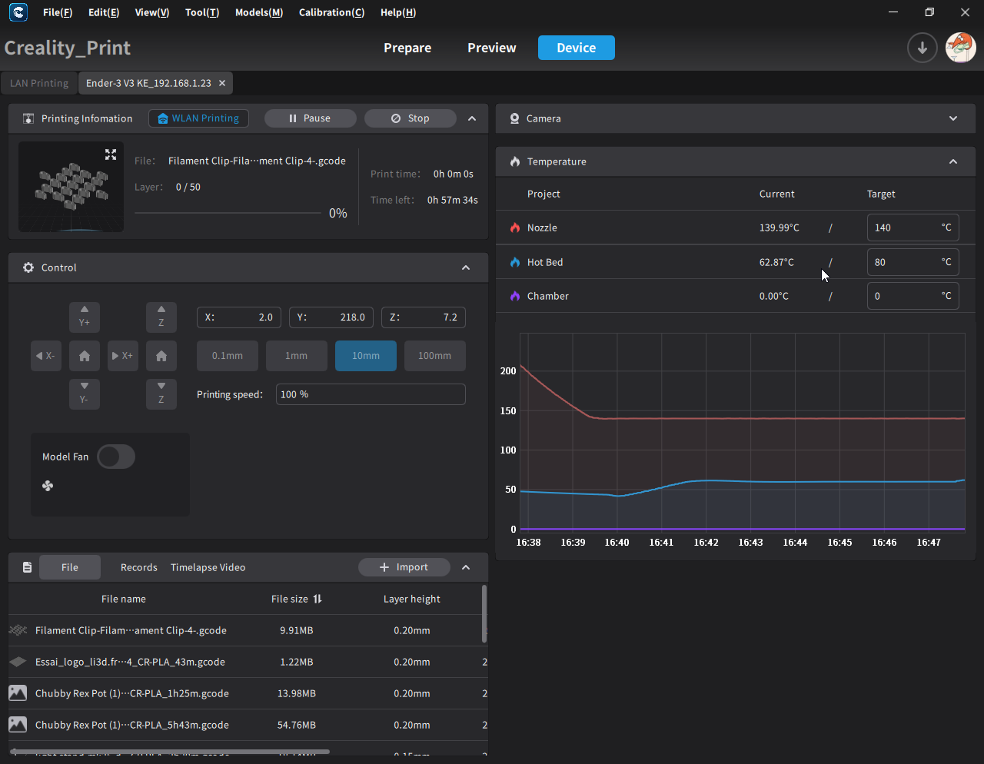Select the 0.1mm step size

tap(228, 356)
